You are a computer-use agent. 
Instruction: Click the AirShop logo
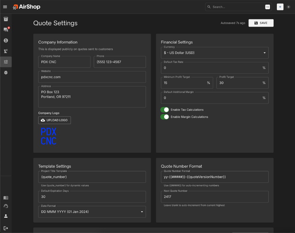(26, 7)
